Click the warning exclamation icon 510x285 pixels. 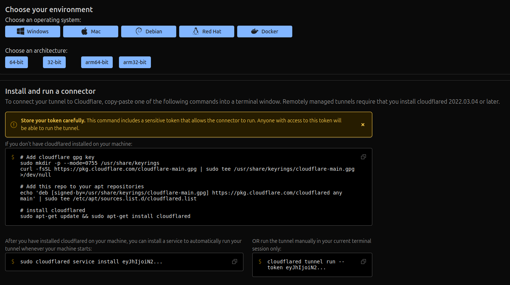(x=14, y=125)
